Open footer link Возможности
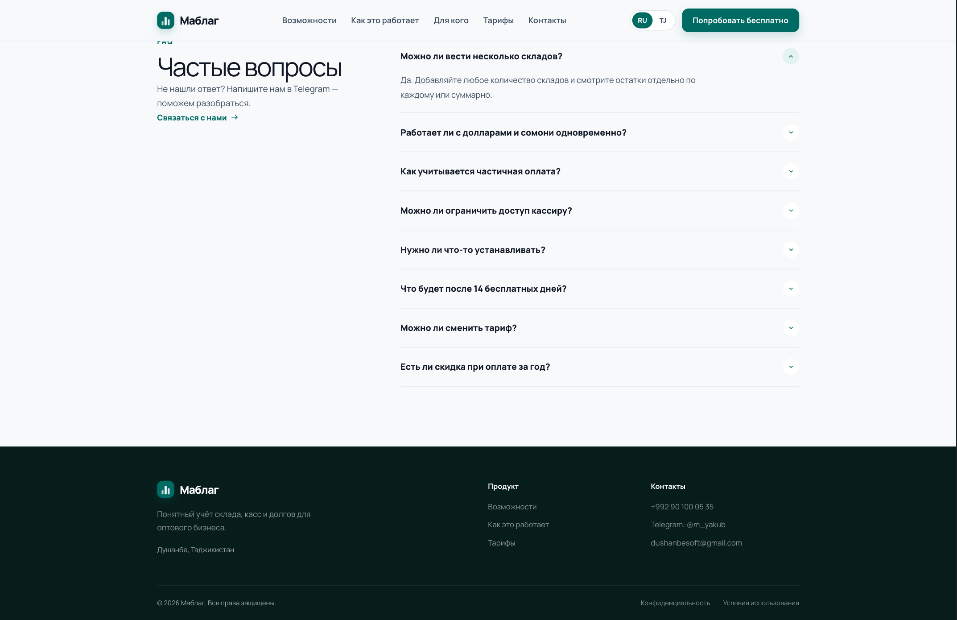 pyautogui.click(x=512, y=507)
